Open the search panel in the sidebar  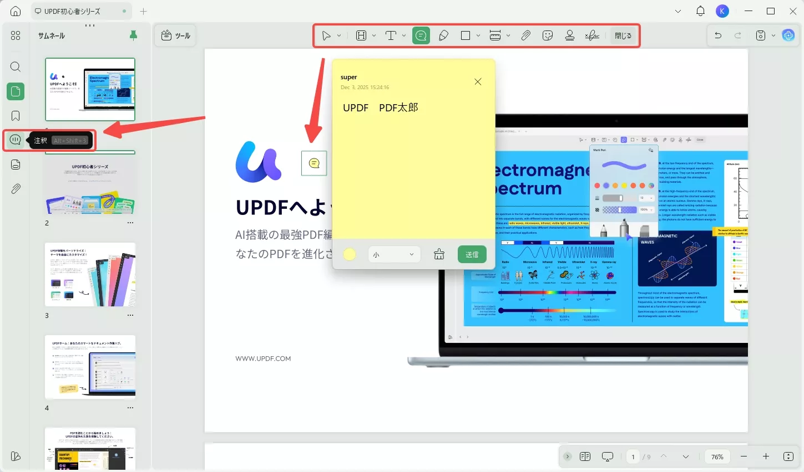16,67
